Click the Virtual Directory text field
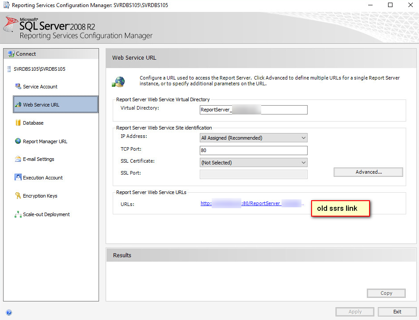 coord(254,110)
